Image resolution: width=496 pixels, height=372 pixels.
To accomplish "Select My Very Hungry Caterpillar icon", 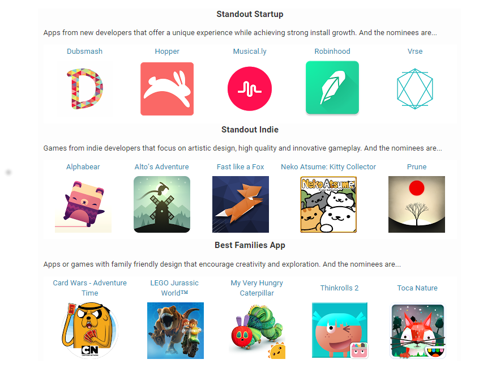I will 257,331.
